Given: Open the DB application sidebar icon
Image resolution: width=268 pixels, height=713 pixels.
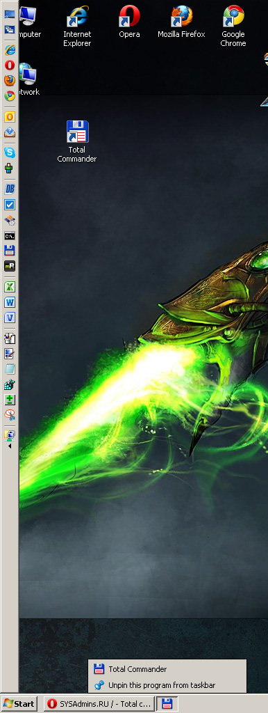Looking at the screenshot, I should (x=10, y=189).
